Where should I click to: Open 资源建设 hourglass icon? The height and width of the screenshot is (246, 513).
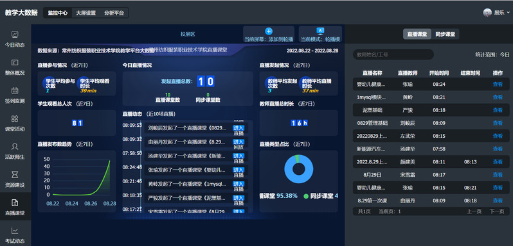[x=15, y=175]
